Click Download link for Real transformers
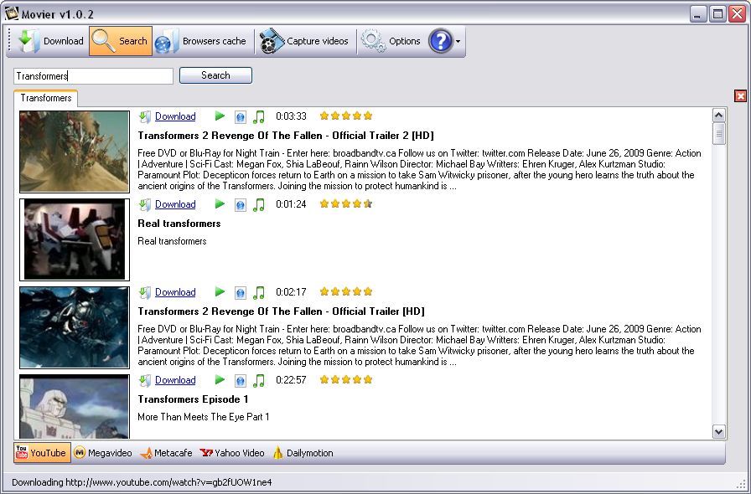Image resolution: width=751 pixels, height=494 pixels. [175, 204]
